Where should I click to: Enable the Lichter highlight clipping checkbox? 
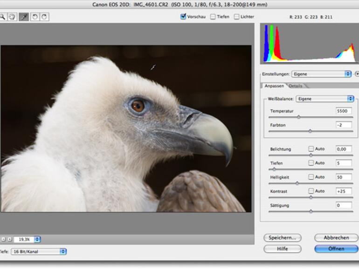(237, 17)
